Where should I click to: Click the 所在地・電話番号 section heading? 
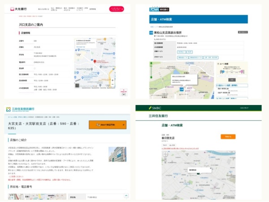point(21,187)
